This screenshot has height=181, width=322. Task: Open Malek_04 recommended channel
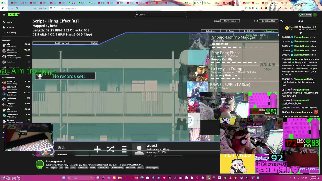[x=16, y=82]
